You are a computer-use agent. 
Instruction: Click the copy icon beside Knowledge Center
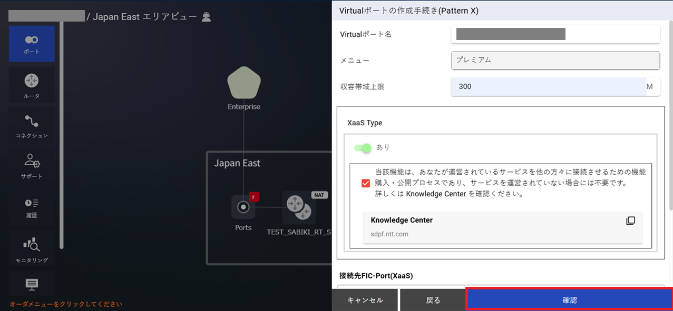[631, 220]
